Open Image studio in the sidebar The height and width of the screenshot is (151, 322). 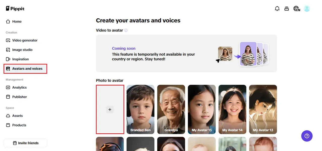(x=22, y=50)
